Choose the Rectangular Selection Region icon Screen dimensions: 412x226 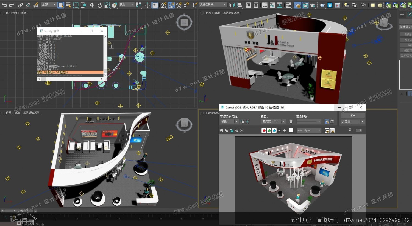(x=76, y=5)
